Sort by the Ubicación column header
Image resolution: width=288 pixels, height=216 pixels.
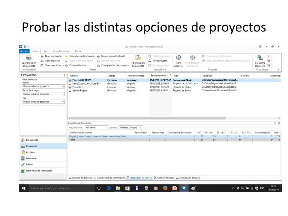[220, 76]
